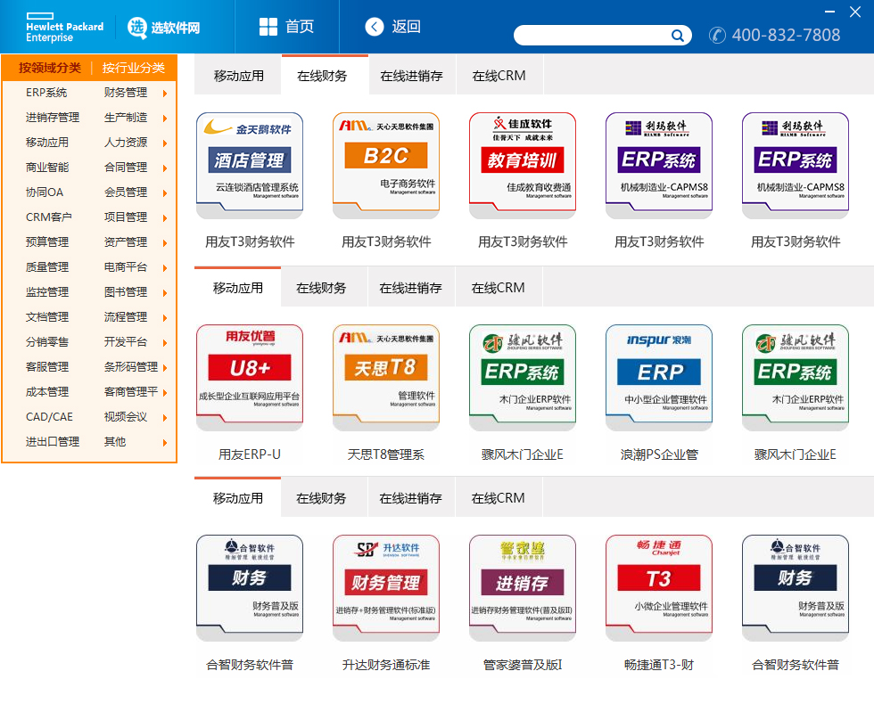
Task: Select 在线CRM tab in the top tab row
Action: pyautogui.click(x=499, y=76)
